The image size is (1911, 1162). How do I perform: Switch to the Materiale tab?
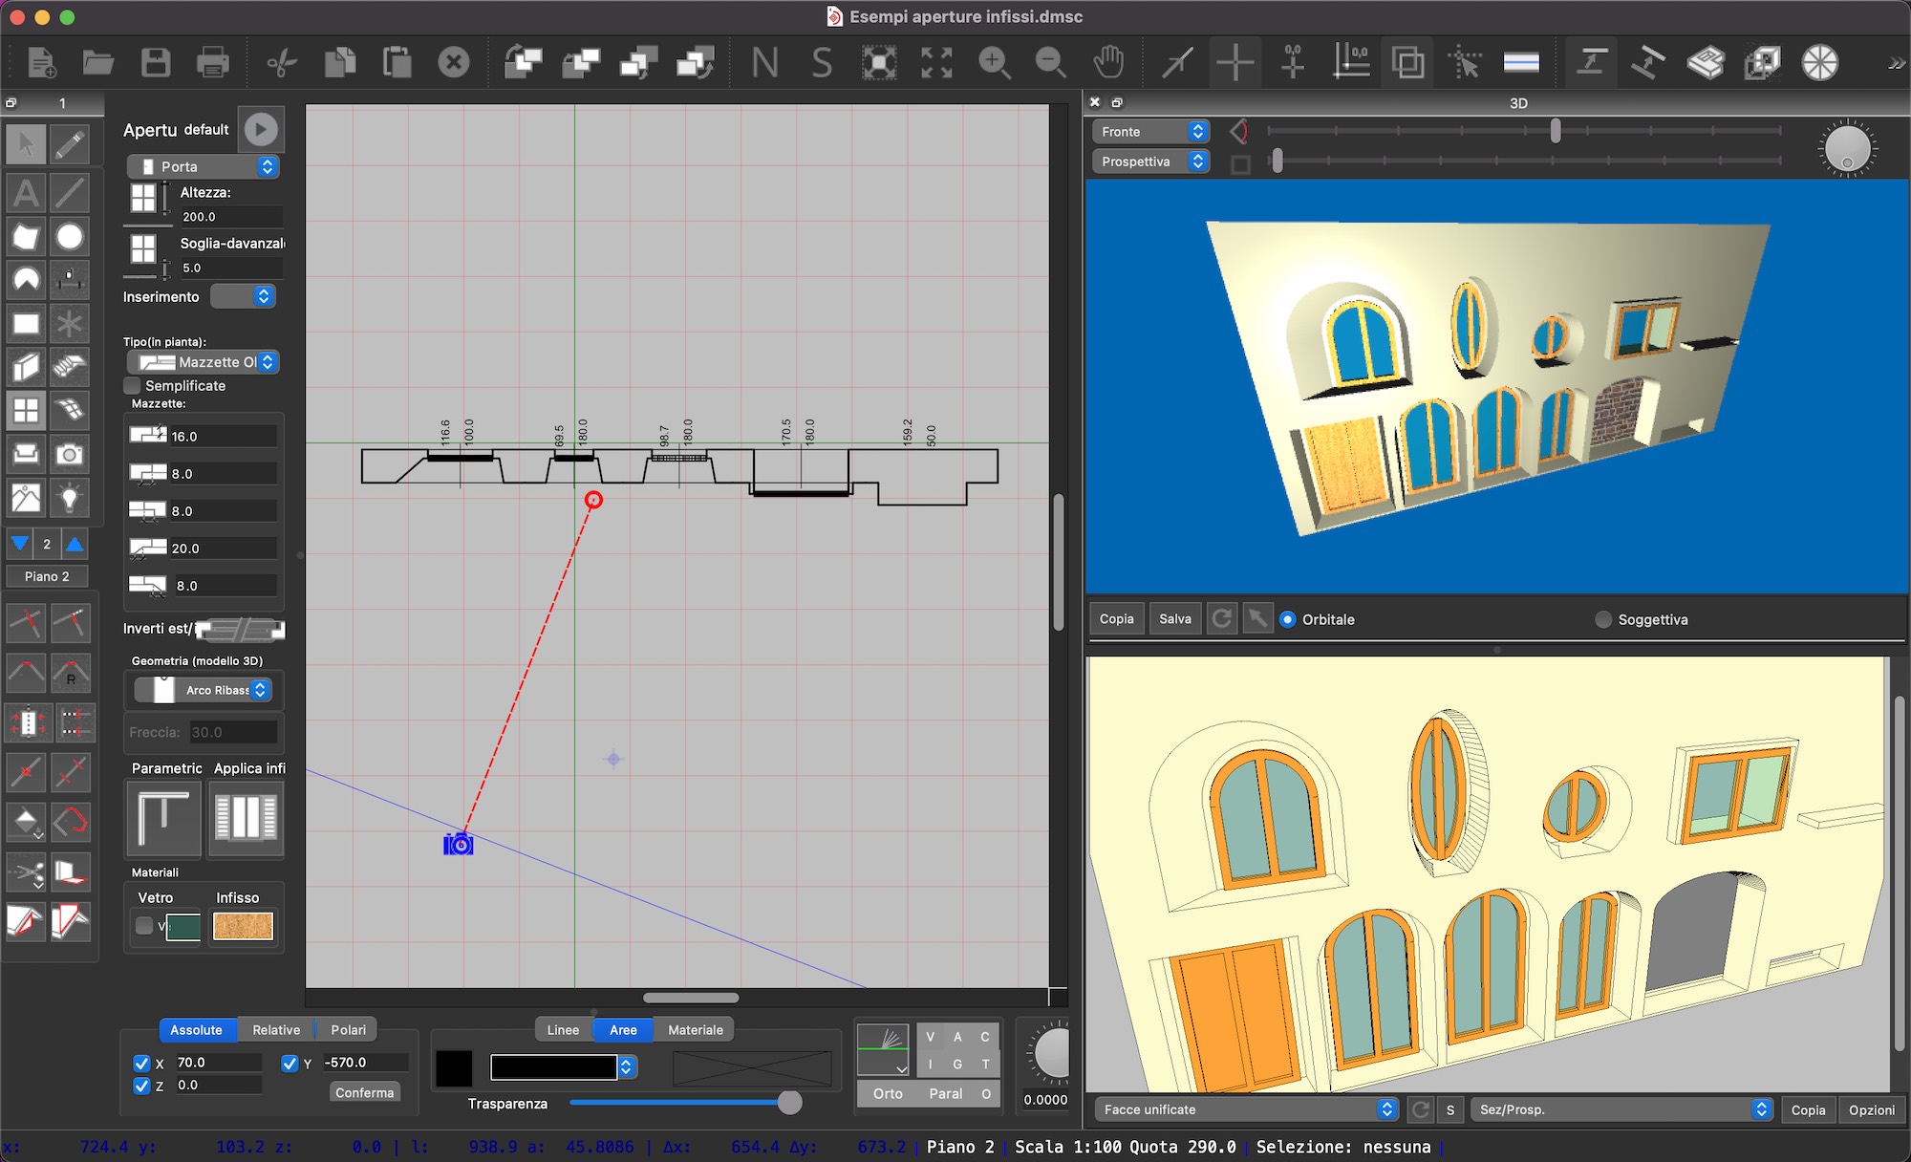point(695,1029)
